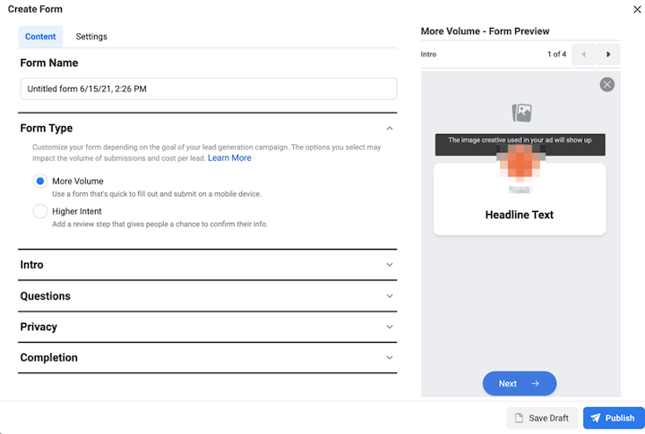
Task: Go to the previous preview page arrow
Action: (x=583, y=55)
